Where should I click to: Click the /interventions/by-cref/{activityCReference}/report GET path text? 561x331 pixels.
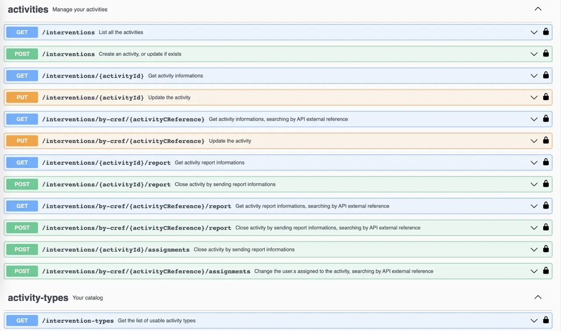pos(136,206)
